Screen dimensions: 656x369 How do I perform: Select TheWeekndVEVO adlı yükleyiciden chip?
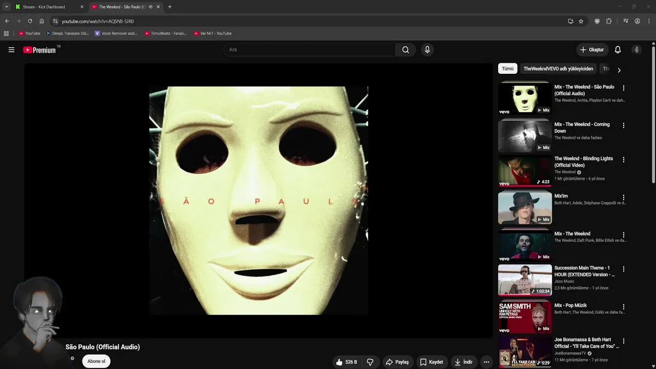click(558, 69)
